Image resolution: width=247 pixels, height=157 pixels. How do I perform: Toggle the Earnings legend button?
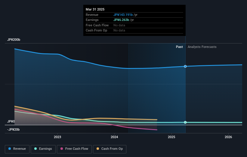point(43,149)
